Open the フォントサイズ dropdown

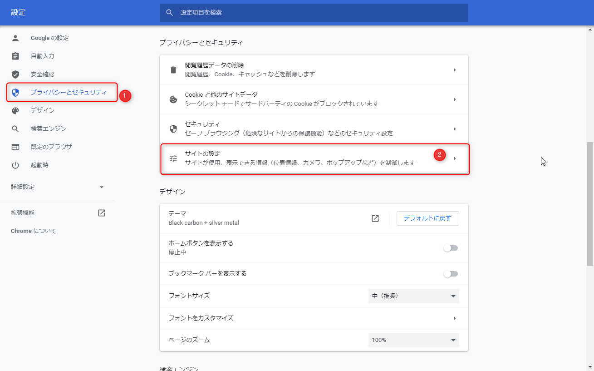coord(414,296)
